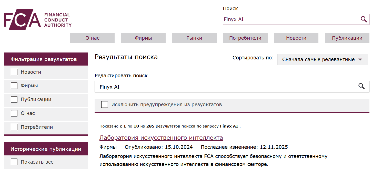Open the О нас navigation menu
Viewport: 372px width, 169px height.
point(92,38)
